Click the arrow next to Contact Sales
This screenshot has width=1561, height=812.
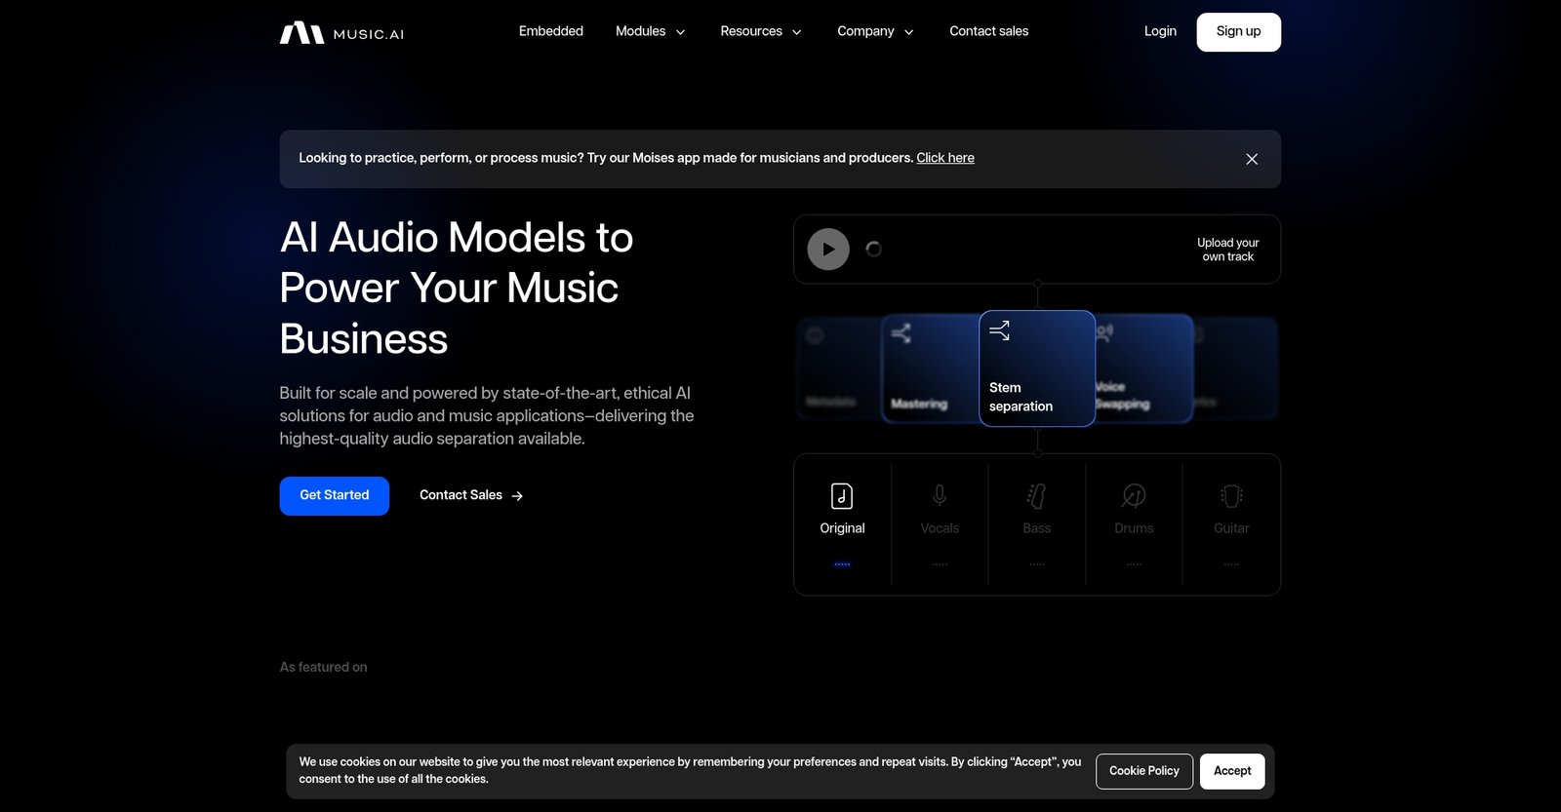pyautogui.click(x=517, y=496)
